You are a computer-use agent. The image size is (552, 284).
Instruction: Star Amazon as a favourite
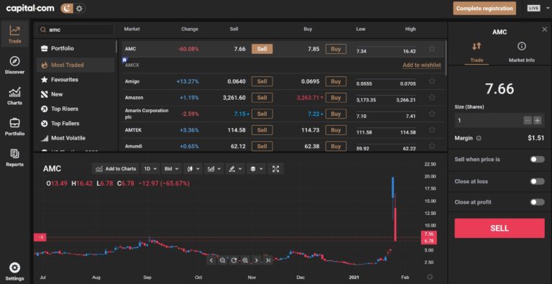tap(432, 97)
